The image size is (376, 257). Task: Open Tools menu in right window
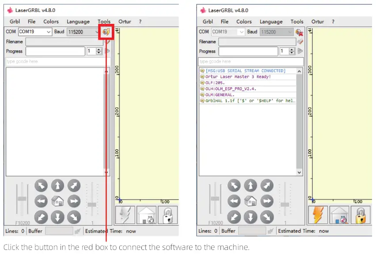click(297, 21)
